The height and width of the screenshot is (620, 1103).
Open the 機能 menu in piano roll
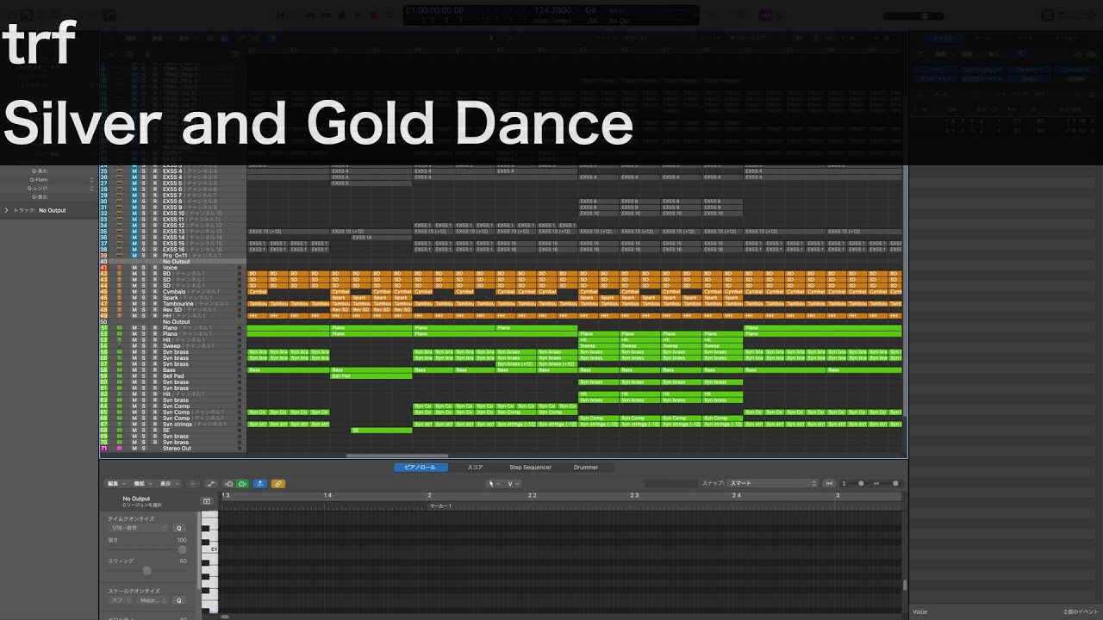click(142, 484)
